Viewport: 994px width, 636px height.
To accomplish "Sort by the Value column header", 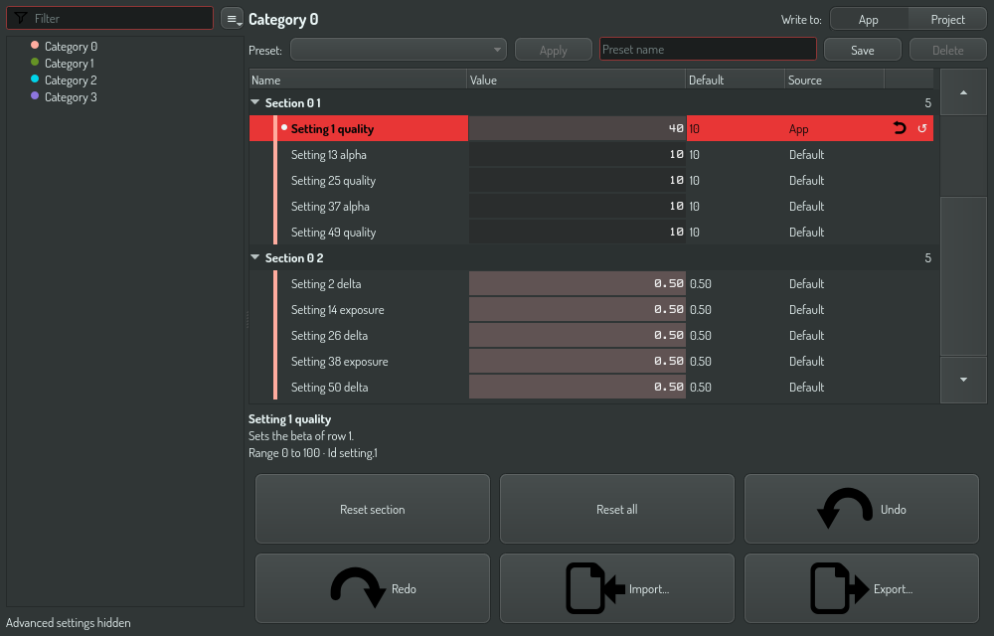I will (x=577, y=79).
